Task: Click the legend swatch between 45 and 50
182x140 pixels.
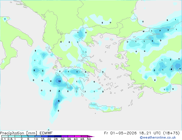Action: [84, 136]
